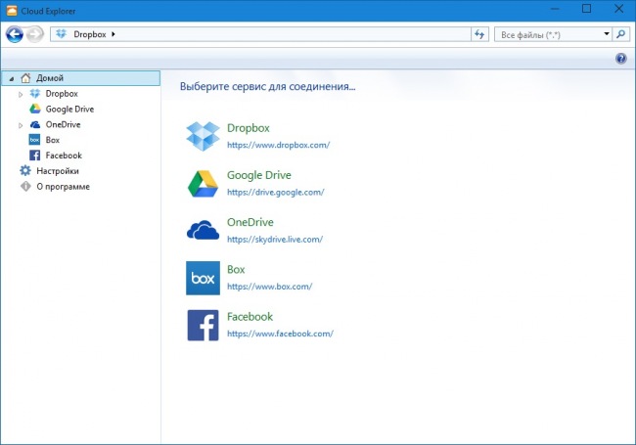Click Dropbox text in address bar
This screenshot has width=636, height=445.
(90, 34)
